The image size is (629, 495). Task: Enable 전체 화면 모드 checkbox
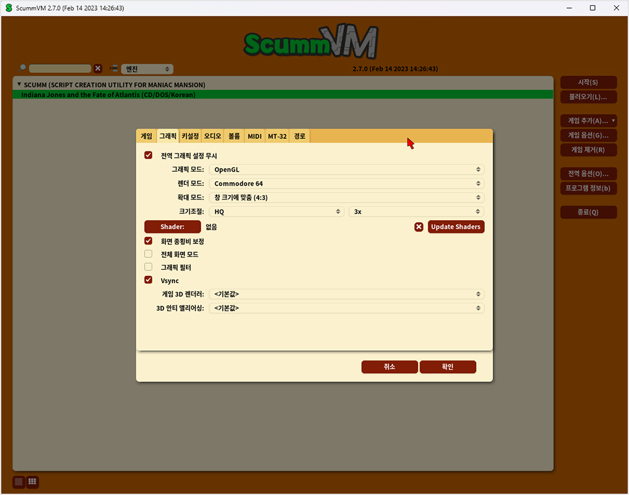[x=148, y=254]
